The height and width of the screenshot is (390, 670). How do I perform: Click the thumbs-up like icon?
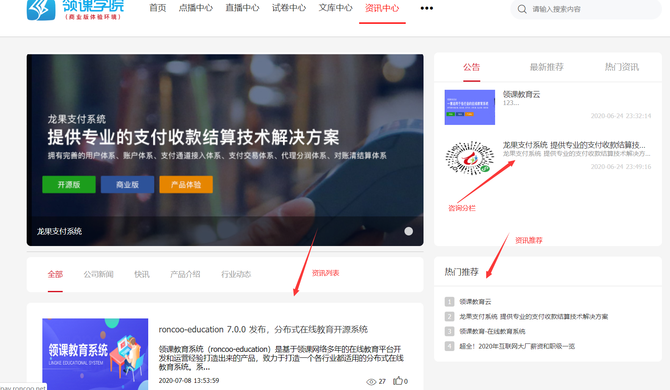(x=398, y=381)
